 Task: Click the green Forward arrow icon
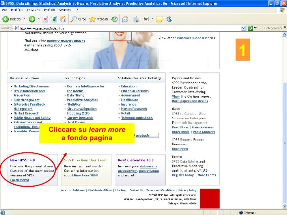tap(32, 19)
